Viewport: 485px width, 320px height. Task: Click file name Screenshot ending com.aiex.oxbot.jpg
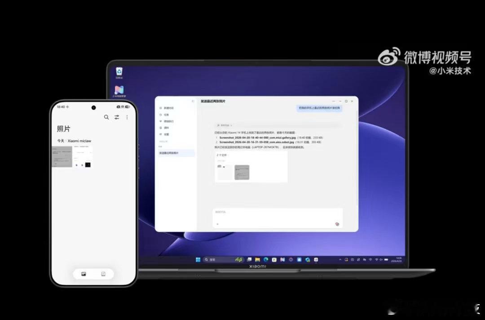[x=256, y=142]
